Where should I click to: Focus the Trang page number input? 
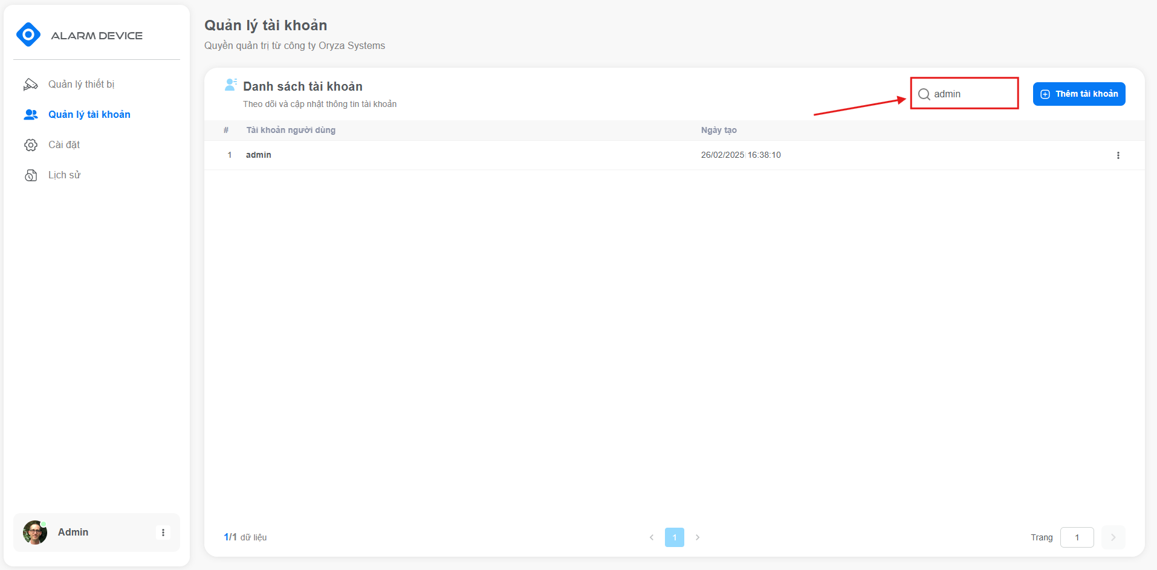pos(1077,537)
